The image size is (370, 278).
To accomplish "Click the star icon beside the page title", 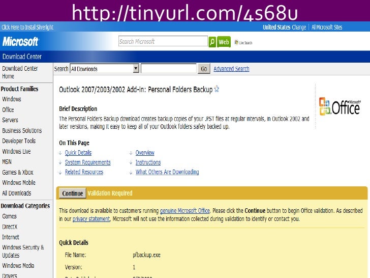I will 217,89.
